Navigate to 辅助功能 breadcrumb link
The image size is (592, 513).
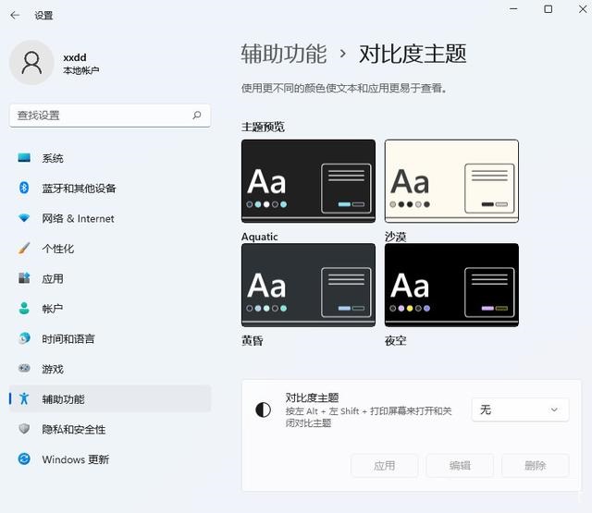coord(284,54)
